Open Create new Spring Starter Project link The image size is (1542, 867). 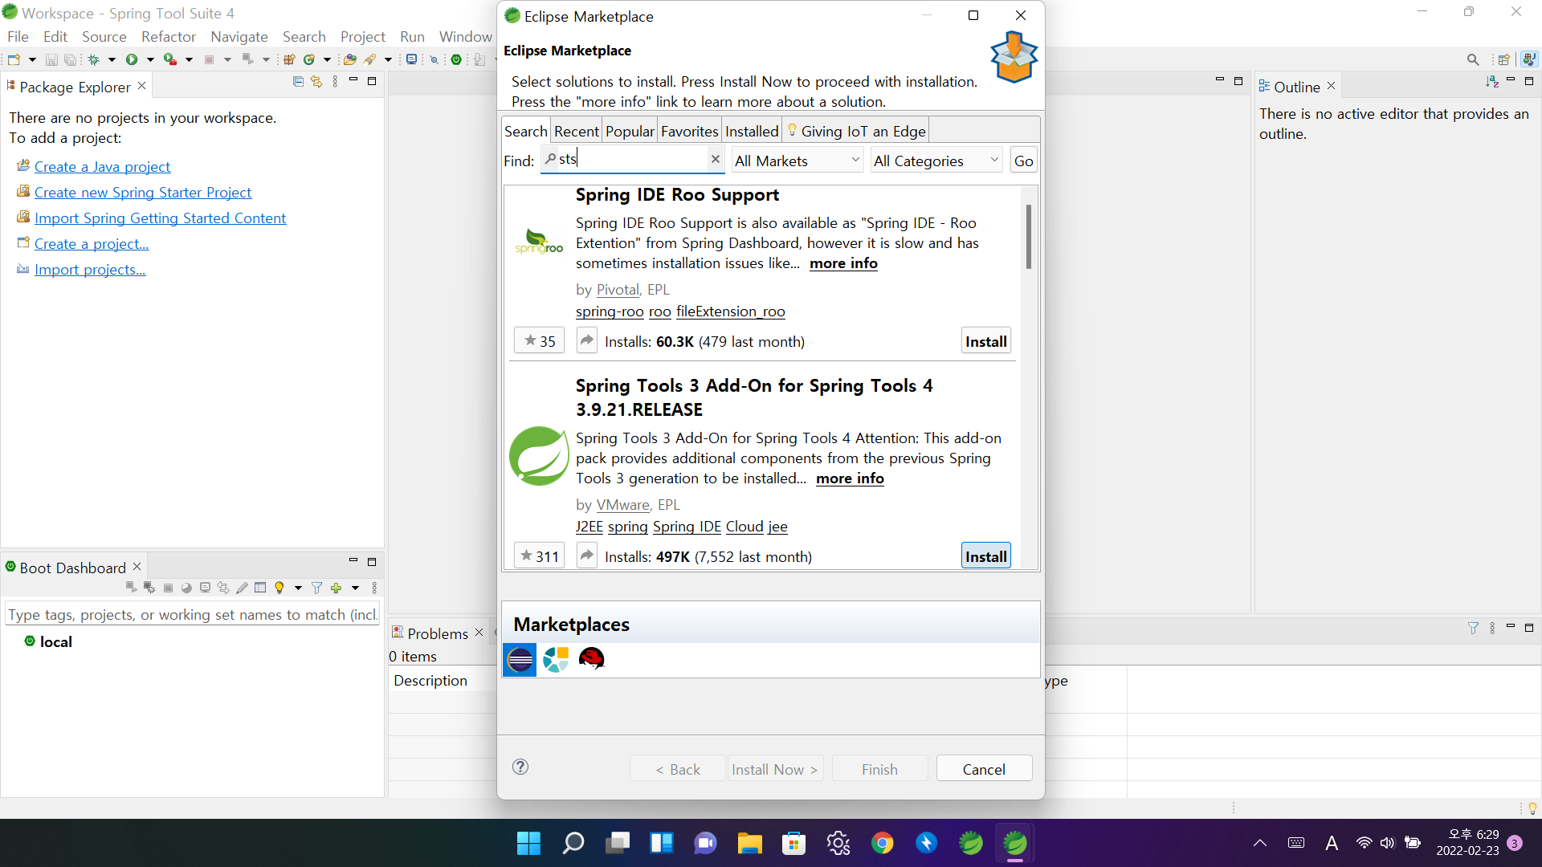click(143, 193)
